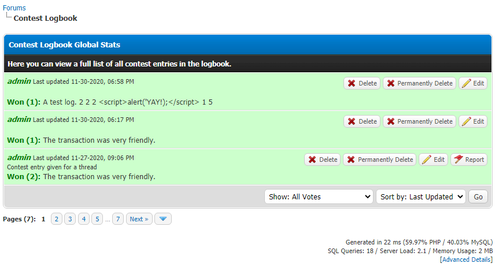The width and height of the screenshot is (499, 267).
Task: Open admin profile on first entry
Action: [19, 81]
